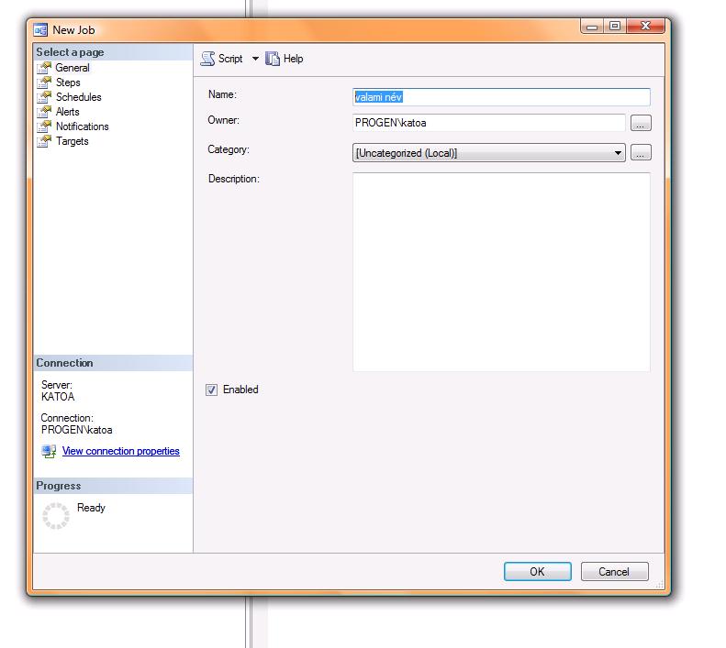Close the New Job dialog
Image resolution: width=726 pixels, height=648 pixels.
(x=645, y=27)
